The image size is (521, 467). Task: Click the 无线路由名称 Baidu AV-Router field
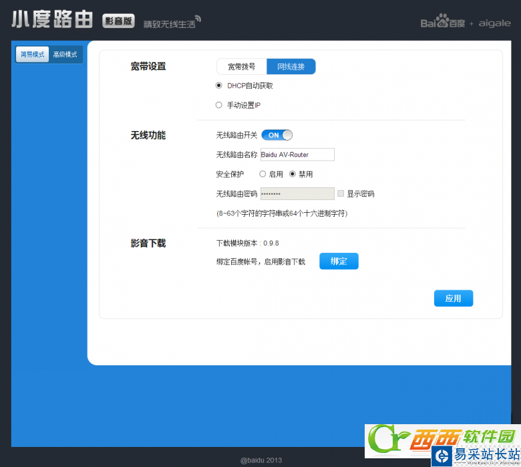(x=297, y=155)
